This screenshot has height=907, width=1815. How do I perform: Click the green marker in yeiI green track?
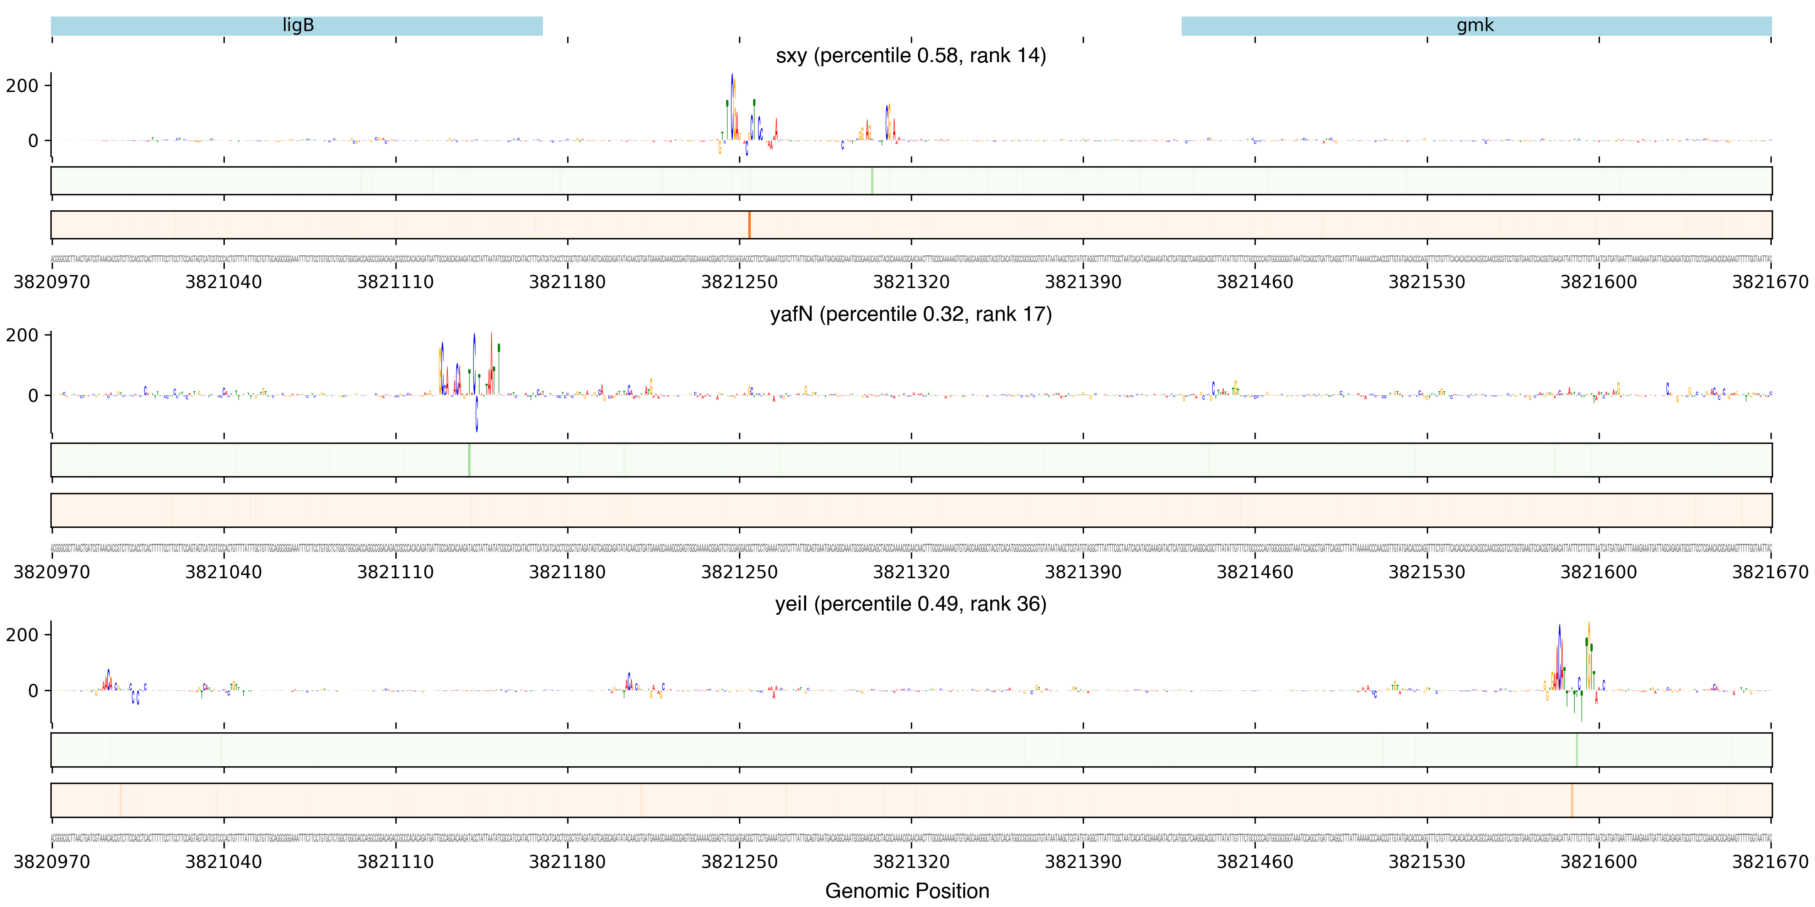(x=1577, y=750)
